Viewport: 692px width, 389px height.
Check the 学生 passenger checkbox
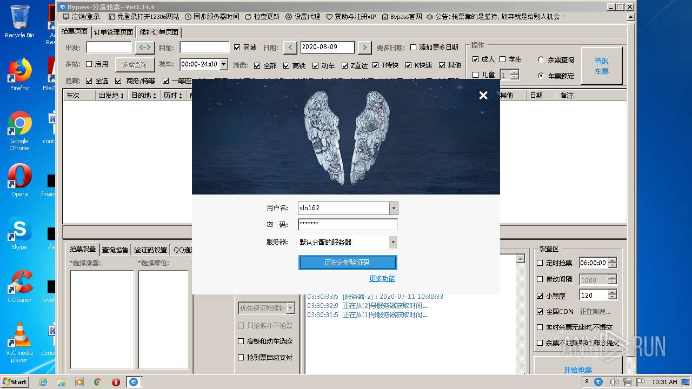pos(503,59)
